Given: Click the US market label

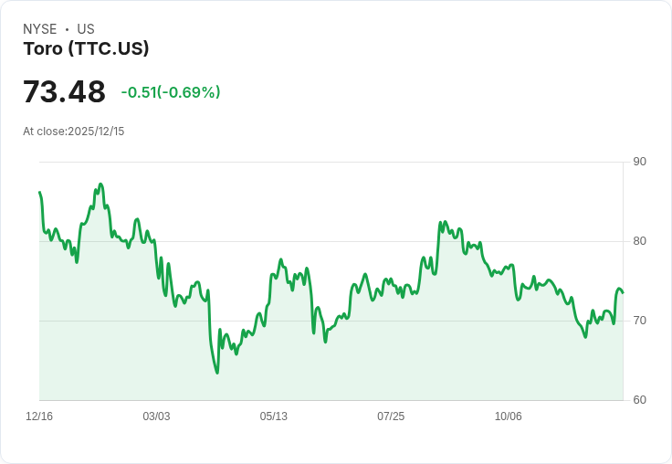Looking at the screenshot, I should 86,29.
